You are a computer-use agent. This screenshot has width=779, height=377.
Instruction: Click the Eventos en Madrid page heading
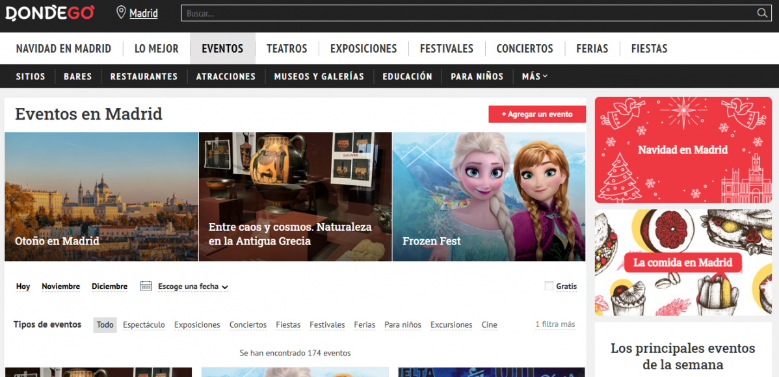(x=89, y=114)
